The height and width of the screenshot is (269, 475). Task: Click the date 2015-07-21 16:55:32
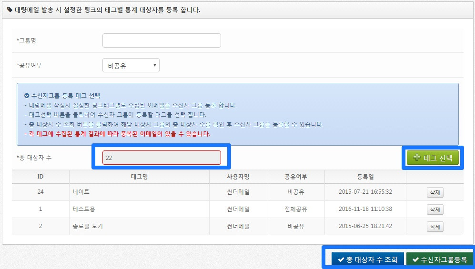coord(365,192)
